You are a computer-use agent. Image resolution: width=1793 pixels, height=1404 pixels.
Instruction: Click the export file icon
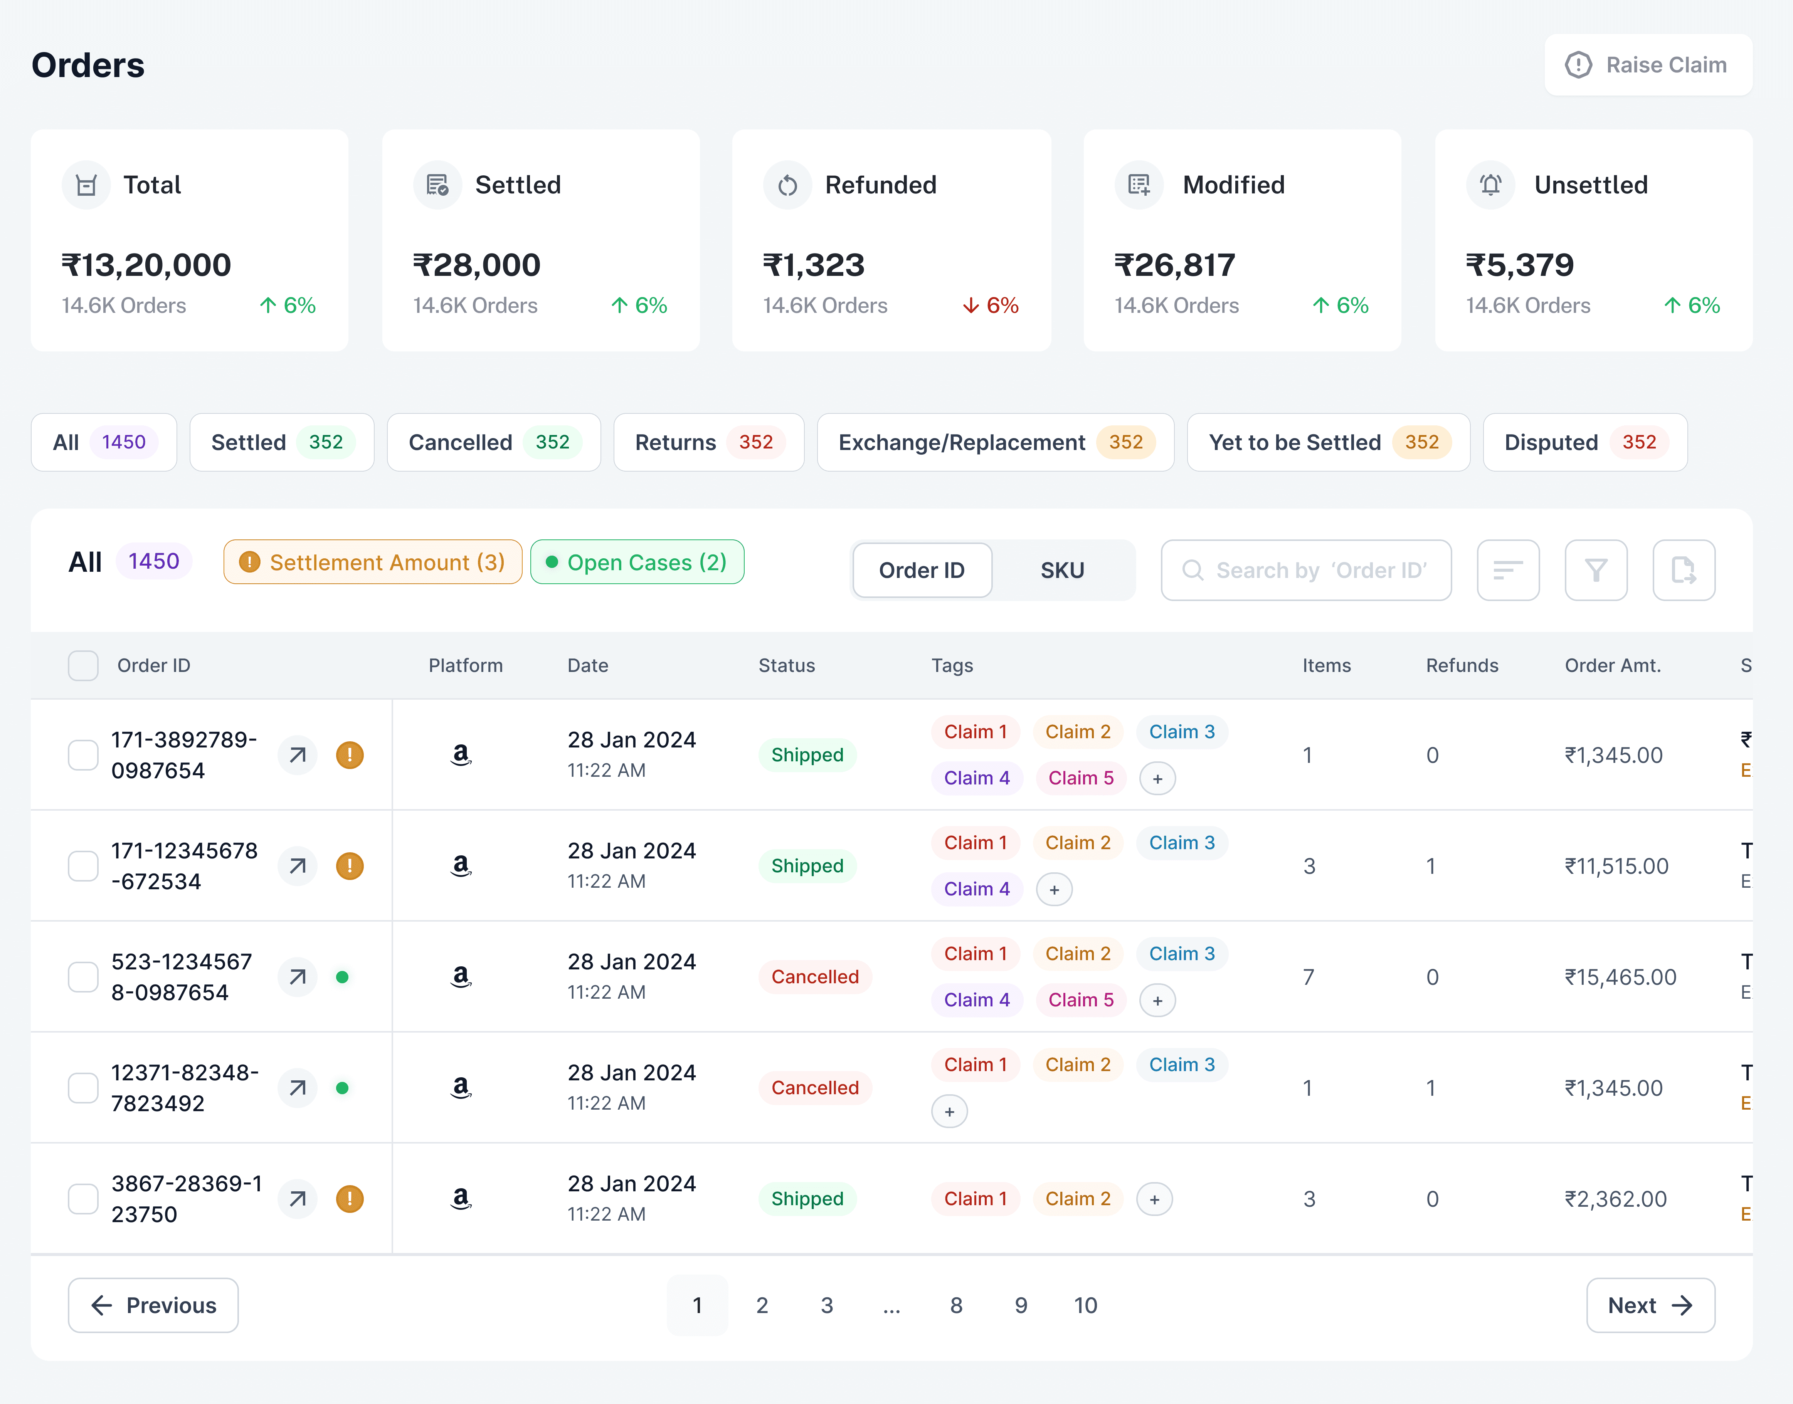tap(1683, 570)
